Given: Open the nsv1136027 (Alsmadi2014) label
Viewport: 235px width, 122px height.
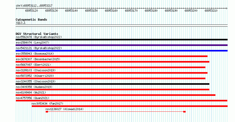Looking at the screenshot, I should point(64,109).
